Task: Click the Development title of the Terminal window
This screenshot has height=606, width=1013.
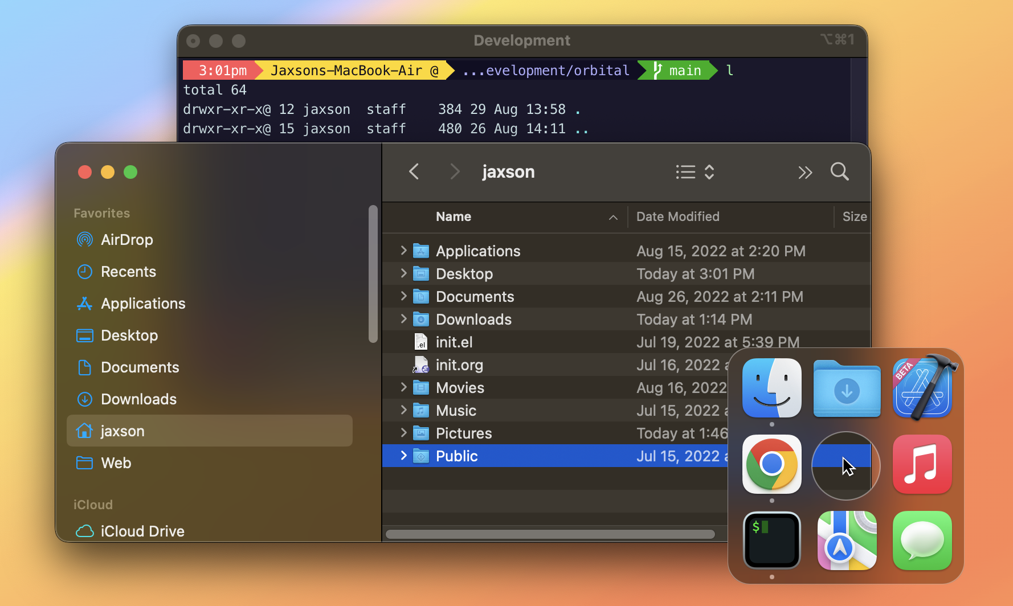Action: tap(522, 40)
